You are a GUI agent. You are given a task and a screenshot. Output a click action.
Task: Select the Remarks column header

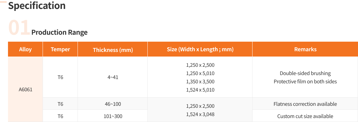click(305, 49)
